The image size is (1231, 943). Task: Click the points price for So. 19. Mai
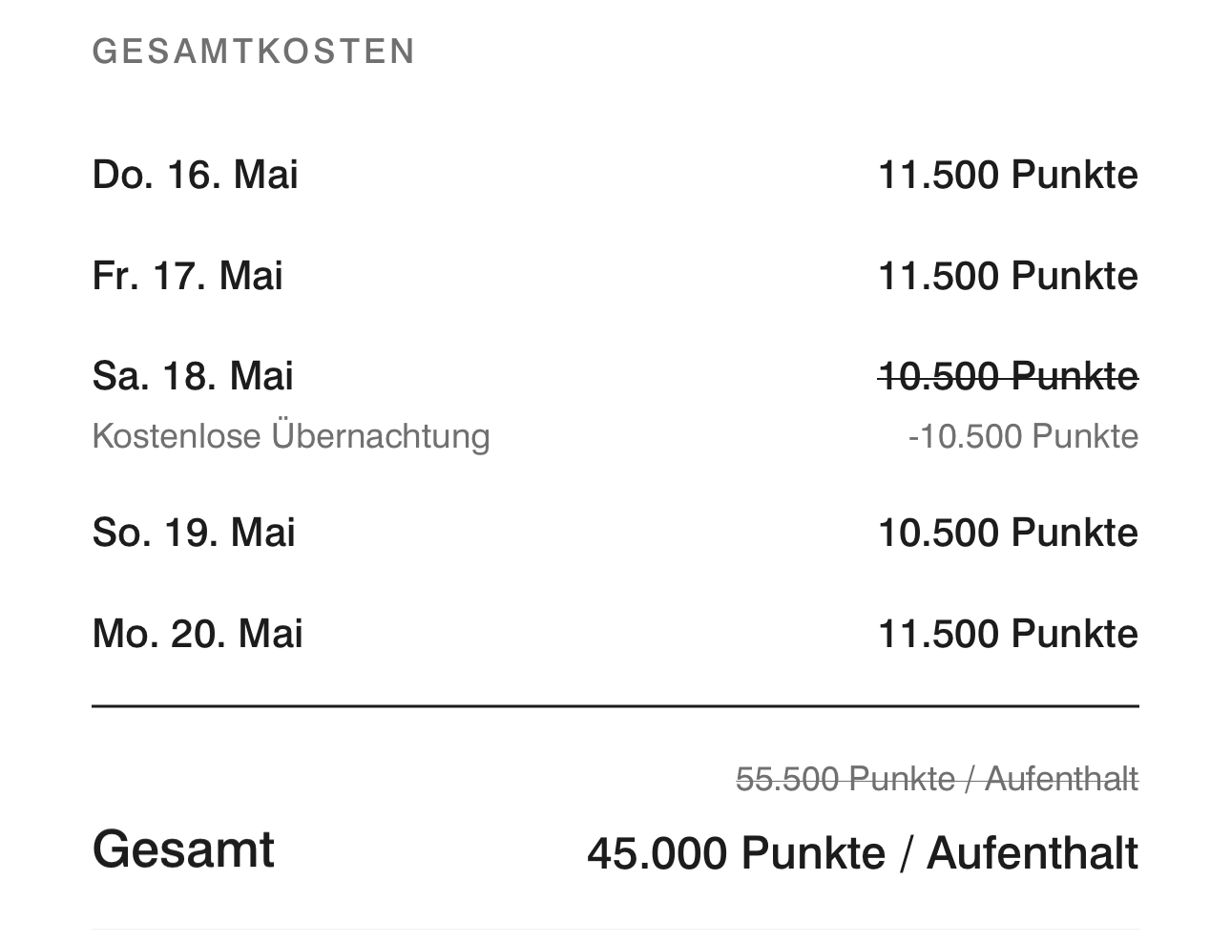(x=1007, y=533)
